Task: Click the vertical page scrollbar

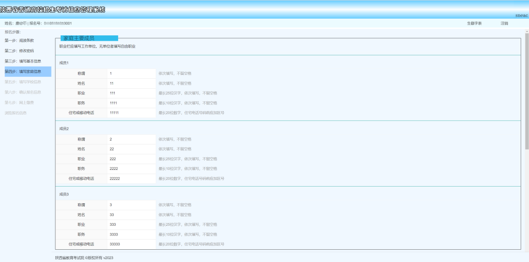Action: click(527, 91)
